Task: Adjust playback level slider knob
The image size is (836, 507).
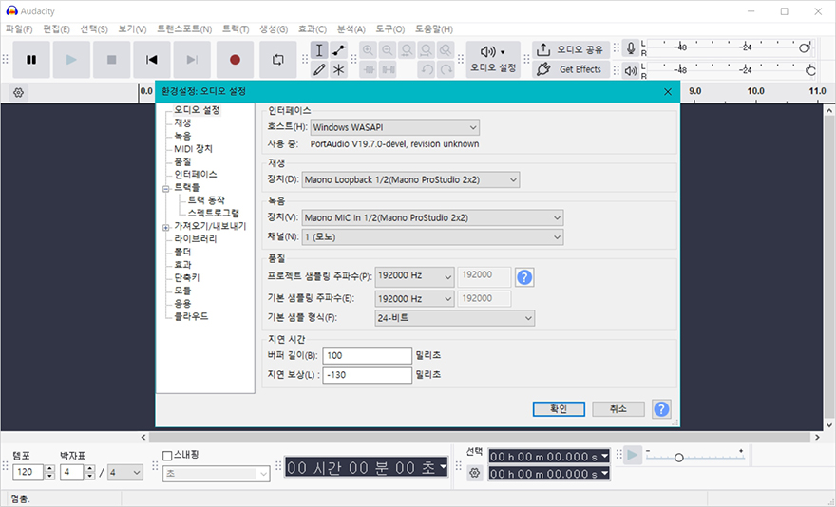Action: 810,70
